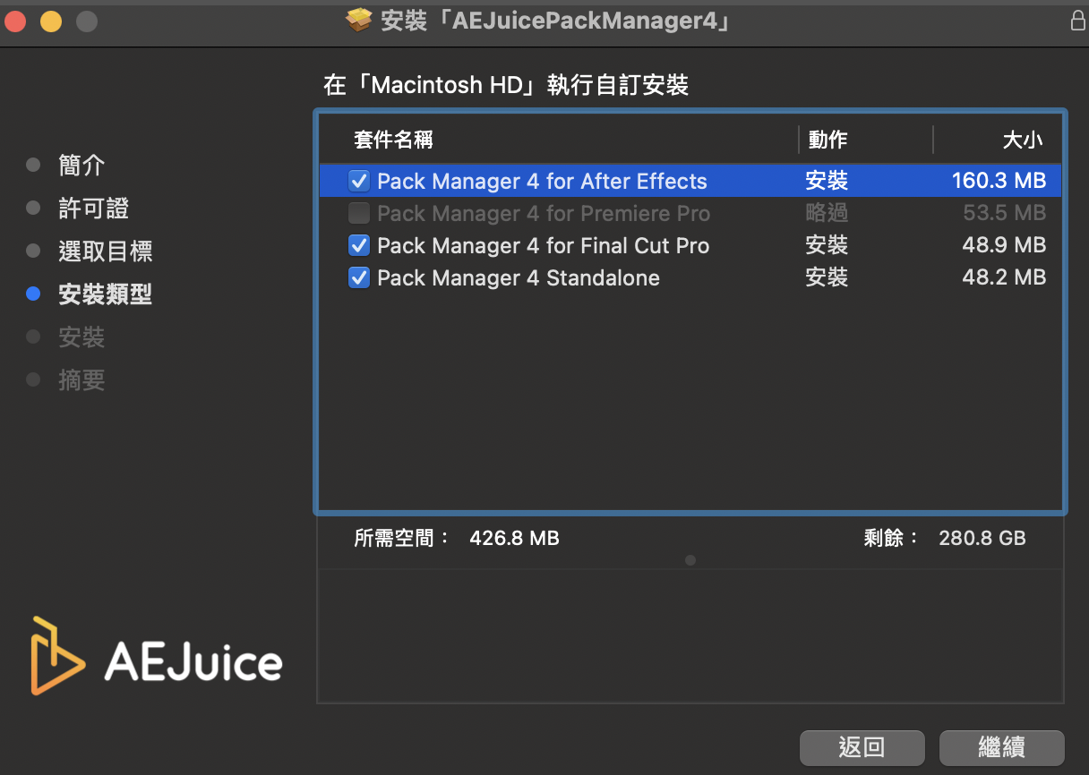The height and width of the screenshot is (775, 1089).
Task: Select the 安裝類型 step in sidebar
Action: 105,294
